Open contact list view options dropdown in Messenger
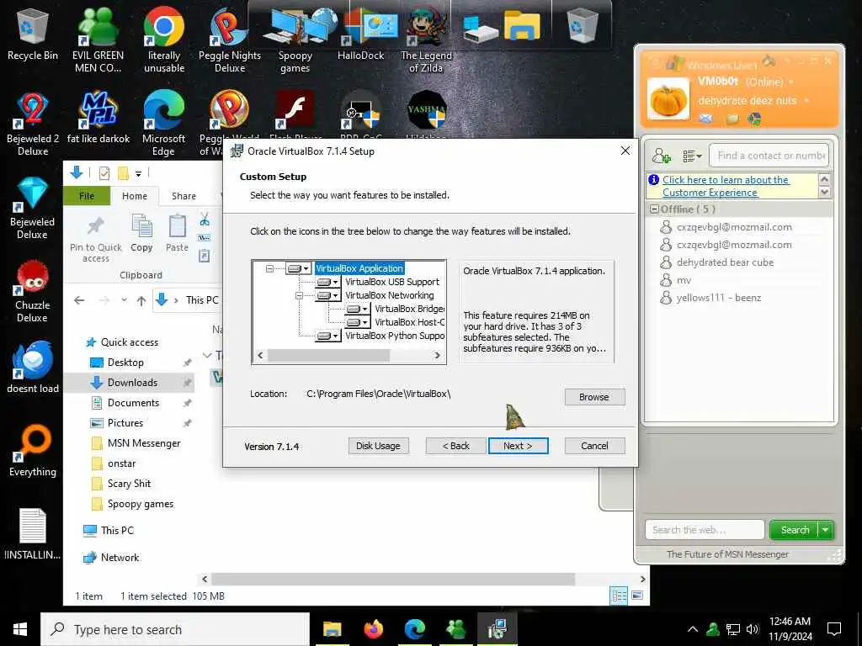Image resolution: width=862 pixels, height=646 pixels. 692,156
